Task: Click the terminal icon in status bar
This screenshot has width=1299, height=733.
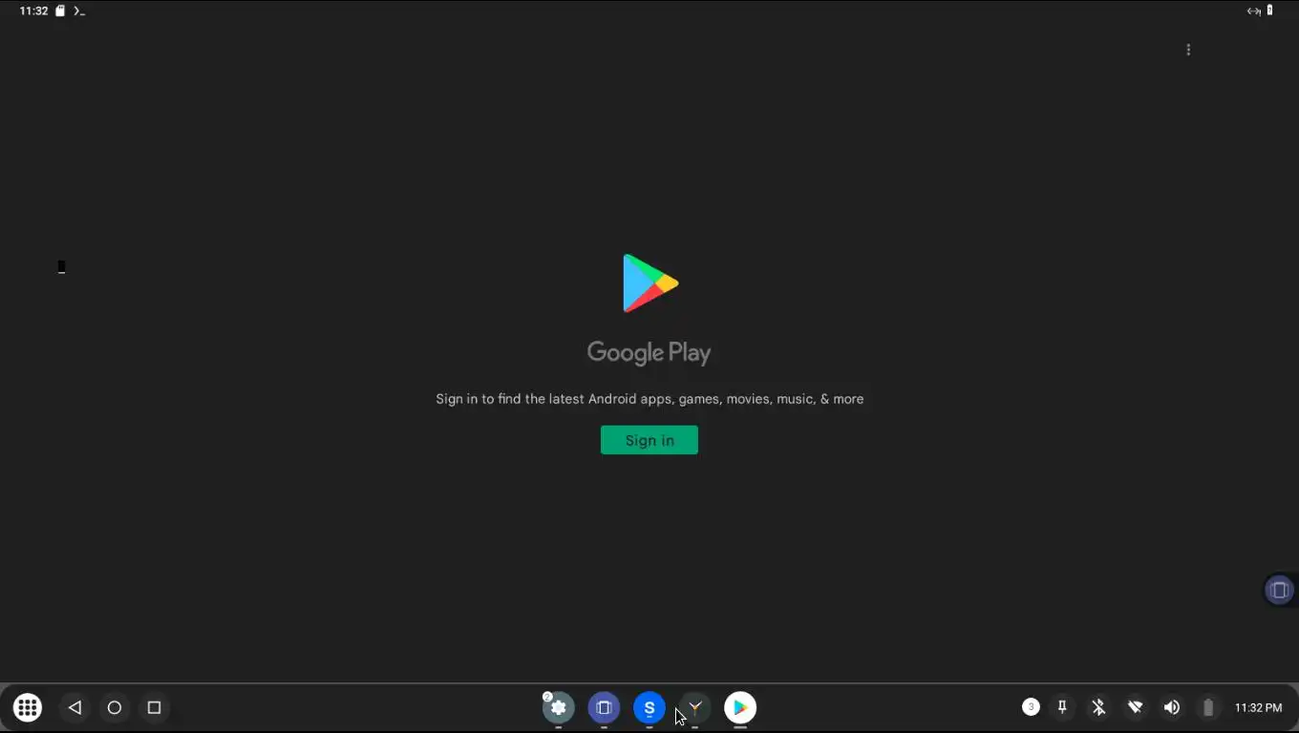Action: [79, 10]
